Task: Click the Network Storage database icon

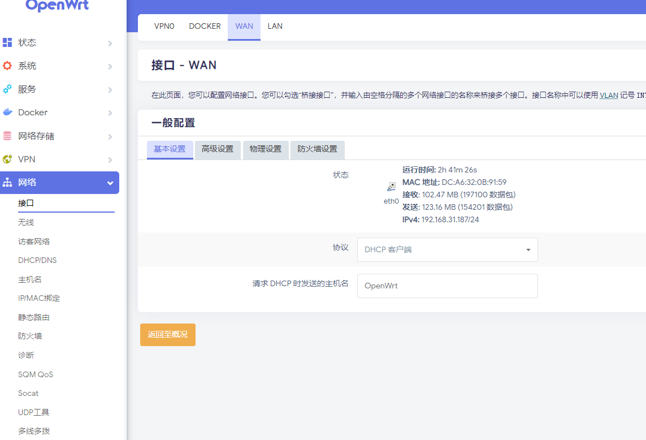Action: point(7,136)
